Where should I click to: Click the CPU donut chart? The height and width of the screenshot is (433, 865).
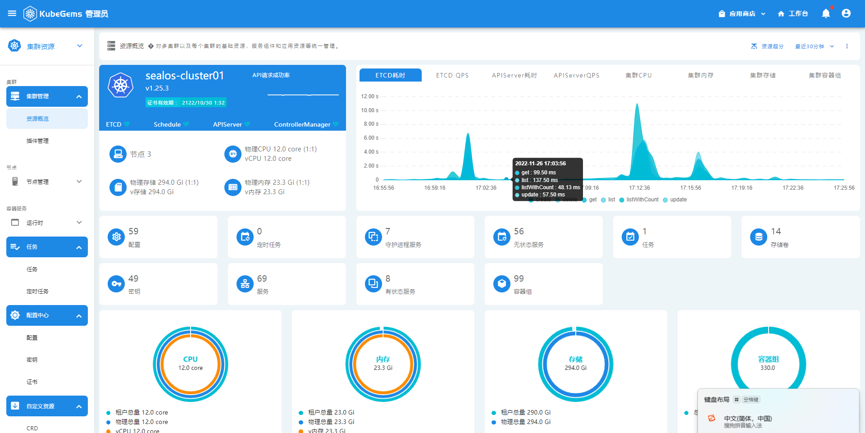(x=191, y=364)
